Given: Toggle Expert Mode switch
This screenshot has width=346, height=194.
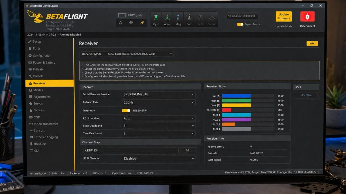Looking at the screenshot, I should tap(240, 24).
